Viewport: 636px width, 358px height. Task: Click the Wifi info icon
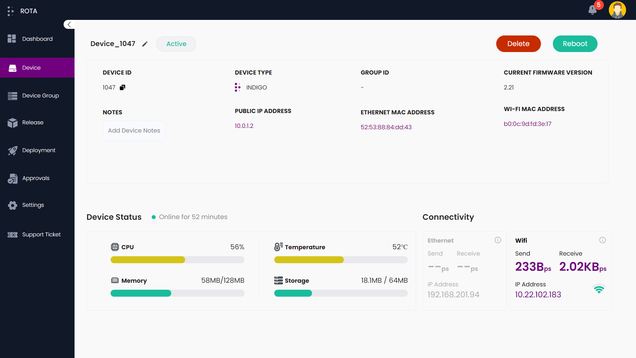[x=603, y=240]
